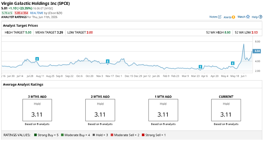The width and height of the screenshot is (264, 144).
Task: Select the earnings marker near Aug 11
Action: click(x=37, y=59)
